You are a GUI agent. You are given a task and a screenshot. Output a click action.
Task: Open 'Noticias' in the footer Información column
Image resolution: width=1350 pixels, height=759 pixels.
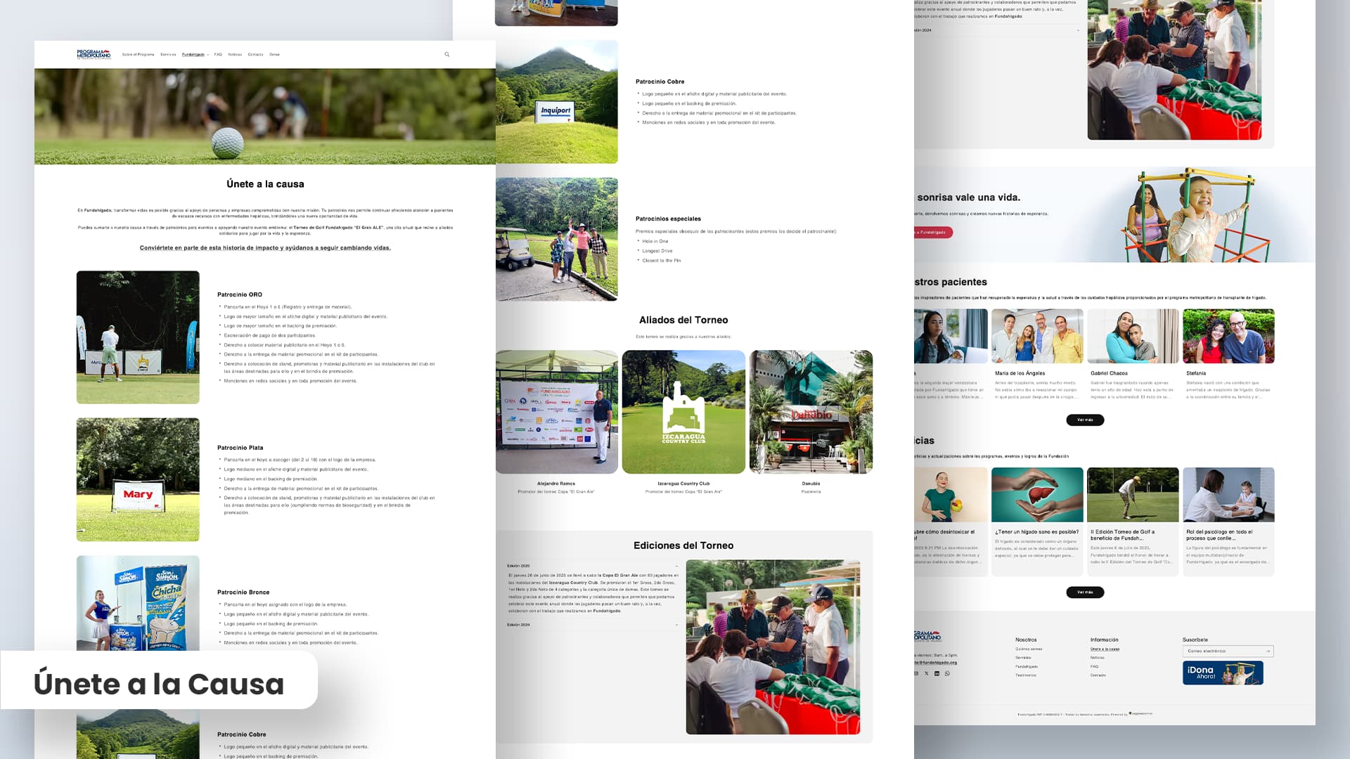click(x=1098, y=658)
